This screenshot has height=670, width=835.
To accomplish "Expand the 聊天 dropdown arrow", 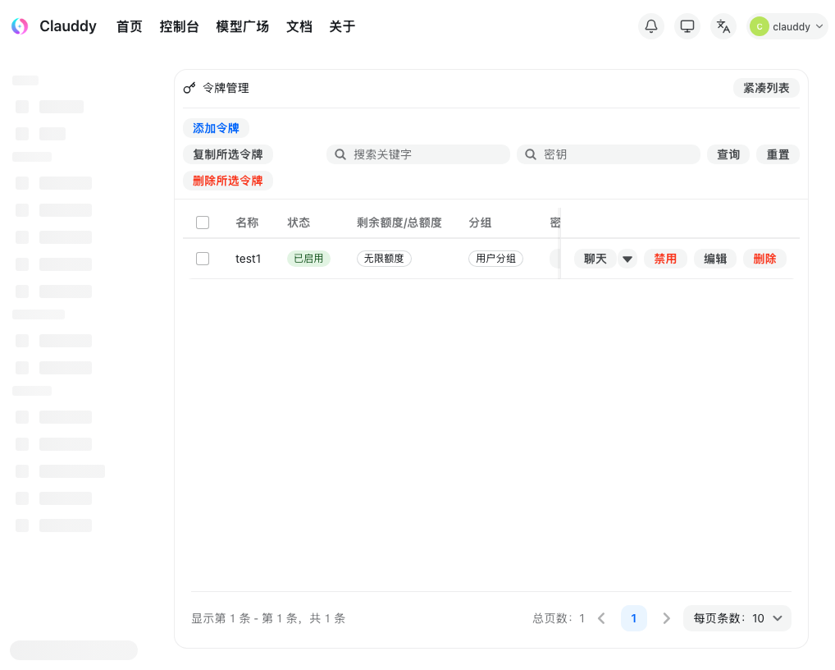I will [x=627, y=258].
